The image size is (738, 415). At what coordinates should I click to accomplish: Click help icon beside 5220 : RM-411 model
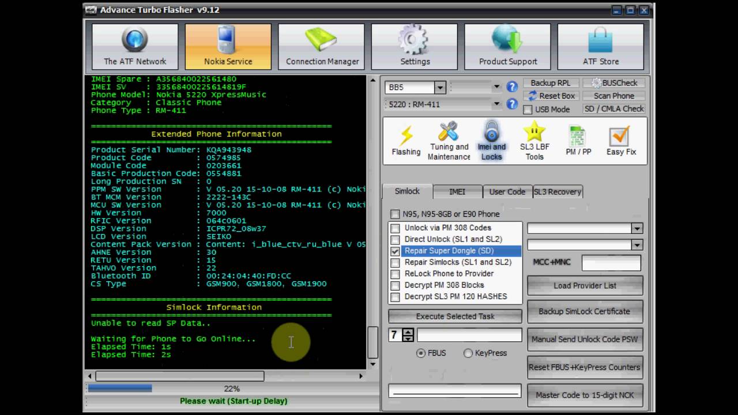point(511,104)
